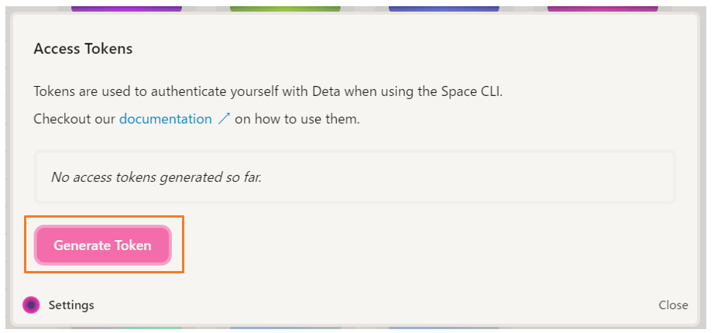Select the green app tile above the dialog
The width and height of the screenshot is (714, 333).
(x=285, y=8)
